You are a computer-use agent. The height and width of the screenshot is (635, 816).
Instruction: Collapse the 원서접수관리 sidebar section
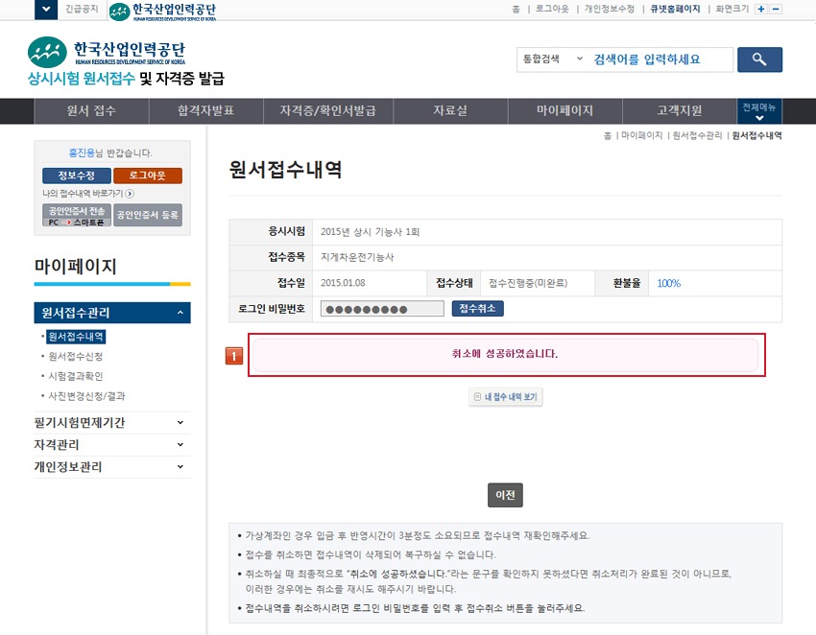(x=180, y=313)
